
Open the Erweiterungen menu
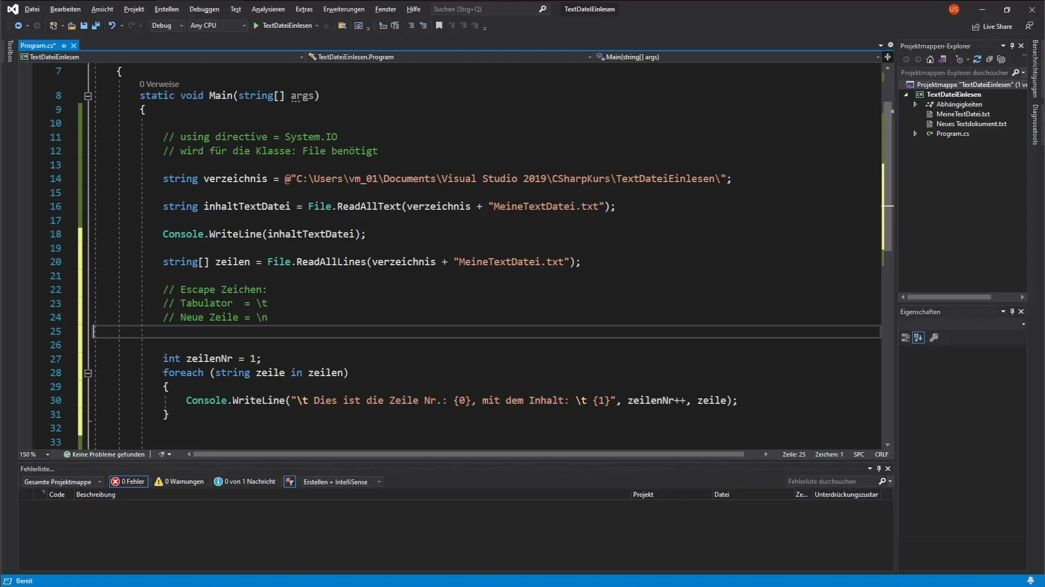coord(343,9)
